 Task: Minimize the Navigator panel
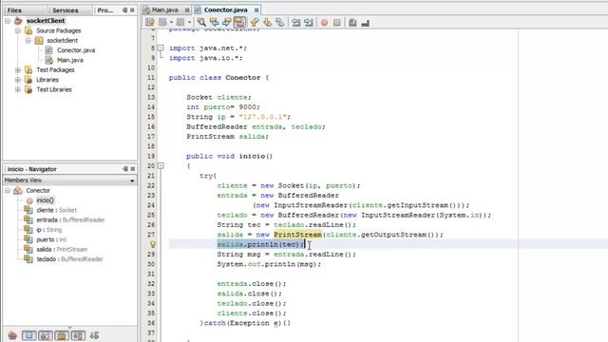(125, 169)
